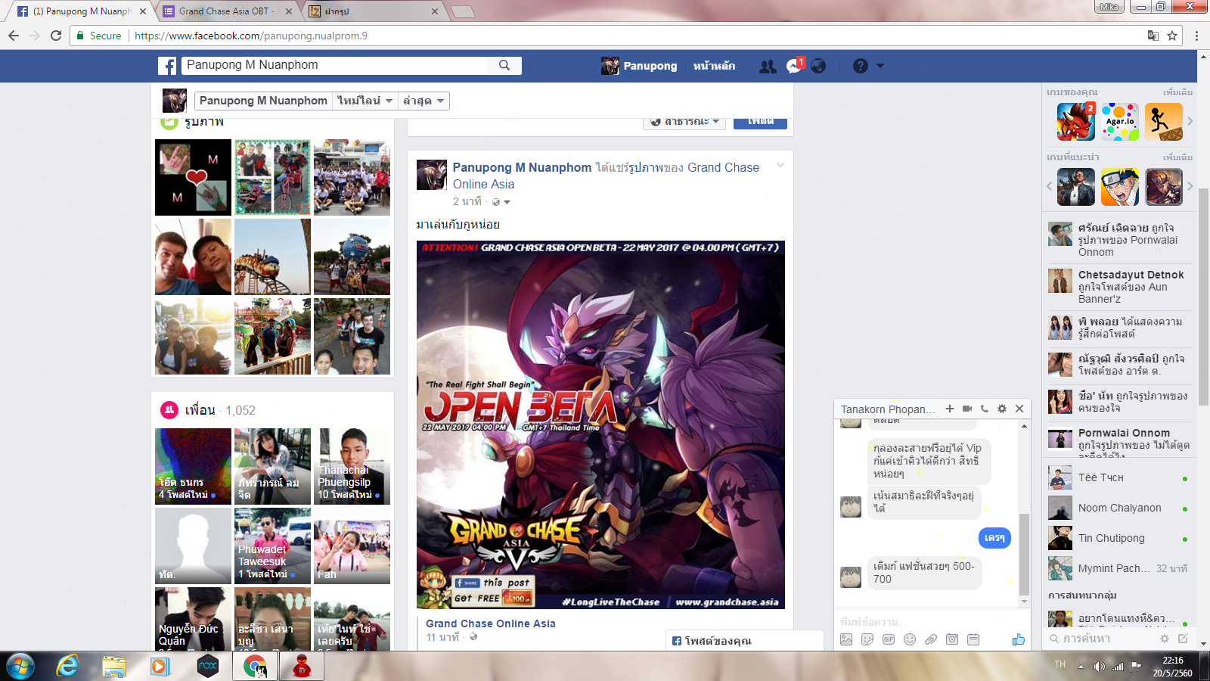The width and height of the screenshot is (1210, 681).
Task: Open friend Thanachai Phuengsilp's thumbnail
Action: (x=352, y=466)
